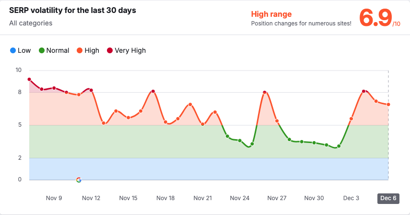Click the dark red Very High dot

[x=110, y=50]
